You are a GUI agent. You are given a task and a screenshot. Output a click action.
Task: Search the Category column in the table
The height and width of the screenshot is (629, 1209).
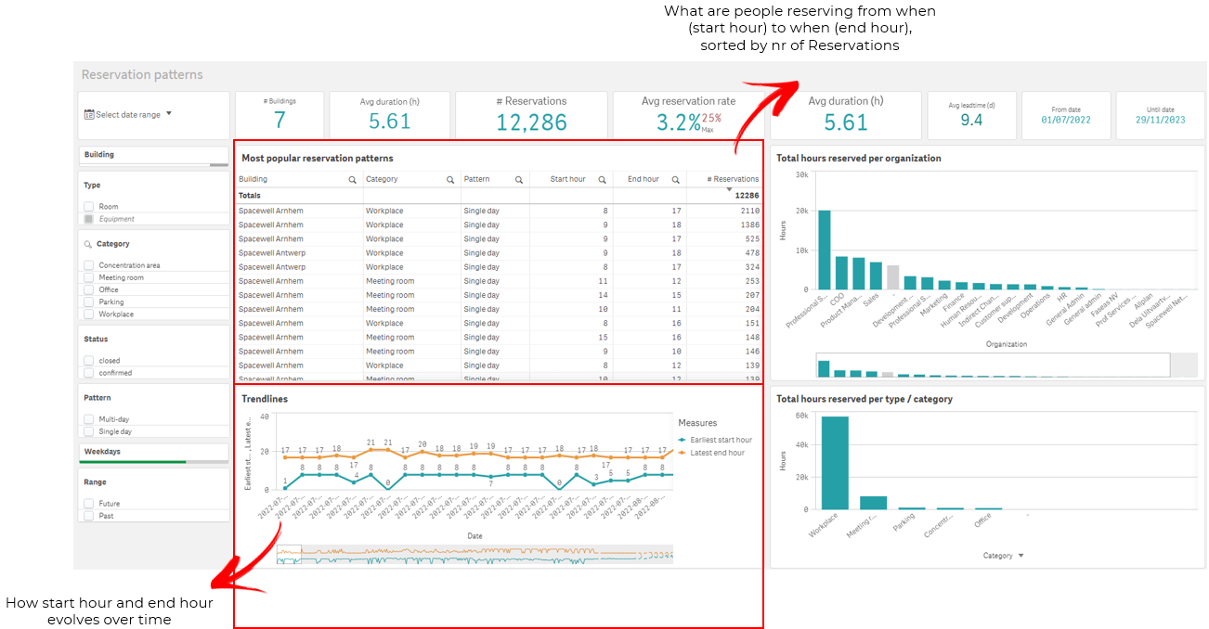pos(450,179)
